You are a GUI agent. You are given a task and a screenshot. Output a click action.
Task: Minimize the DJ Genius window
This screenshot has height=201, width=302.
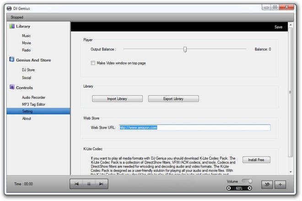(x=267, y=7)
